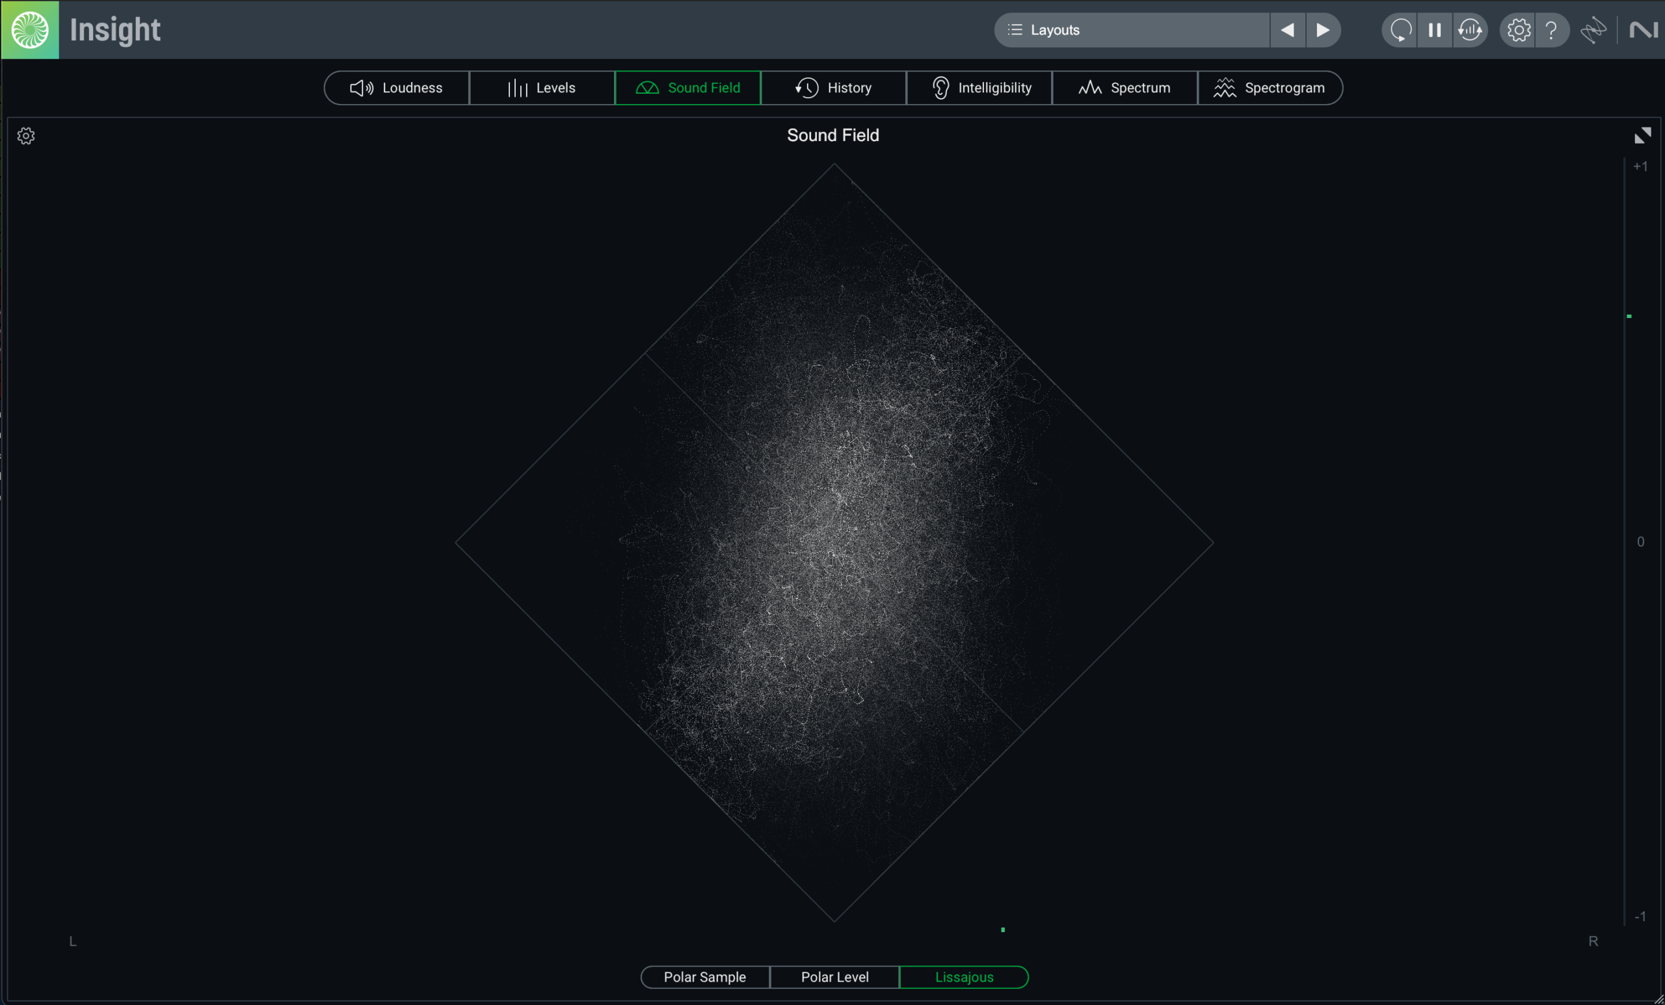The image size is (1665, 1005).
Task: Select Lissajous display mode
Action: point(965,976)
